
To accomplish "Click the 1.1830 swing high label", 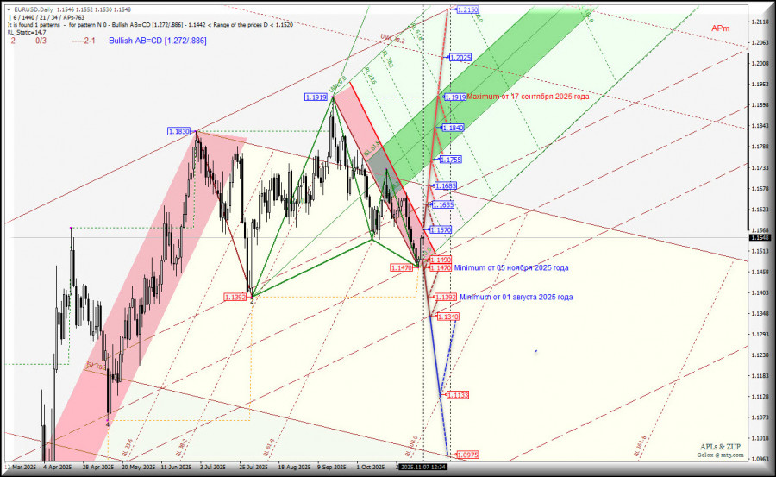I will [178, 131].
